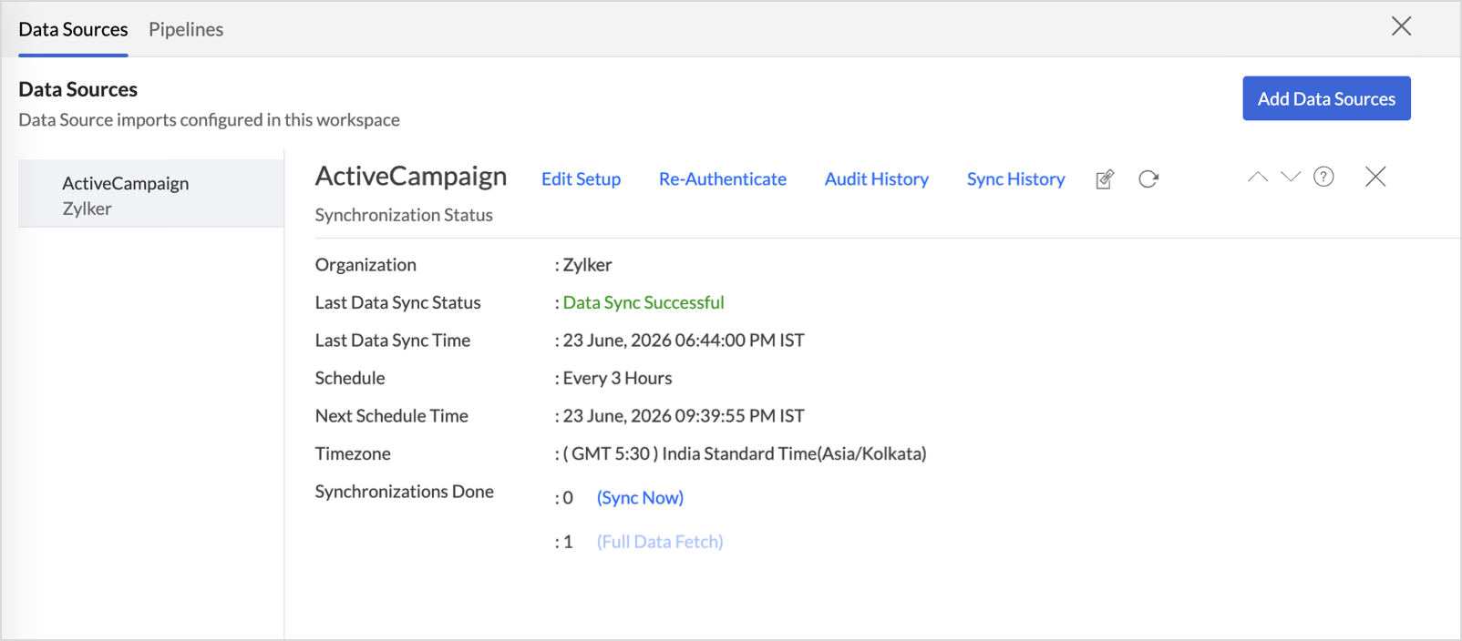
Task: Close the ActiveCampaign details panel
Action: (x=1375, y=177)
